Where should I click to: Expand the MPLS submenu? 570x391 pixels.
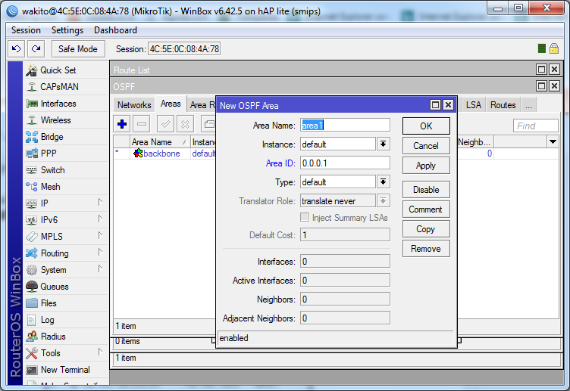tap(100, 236)
